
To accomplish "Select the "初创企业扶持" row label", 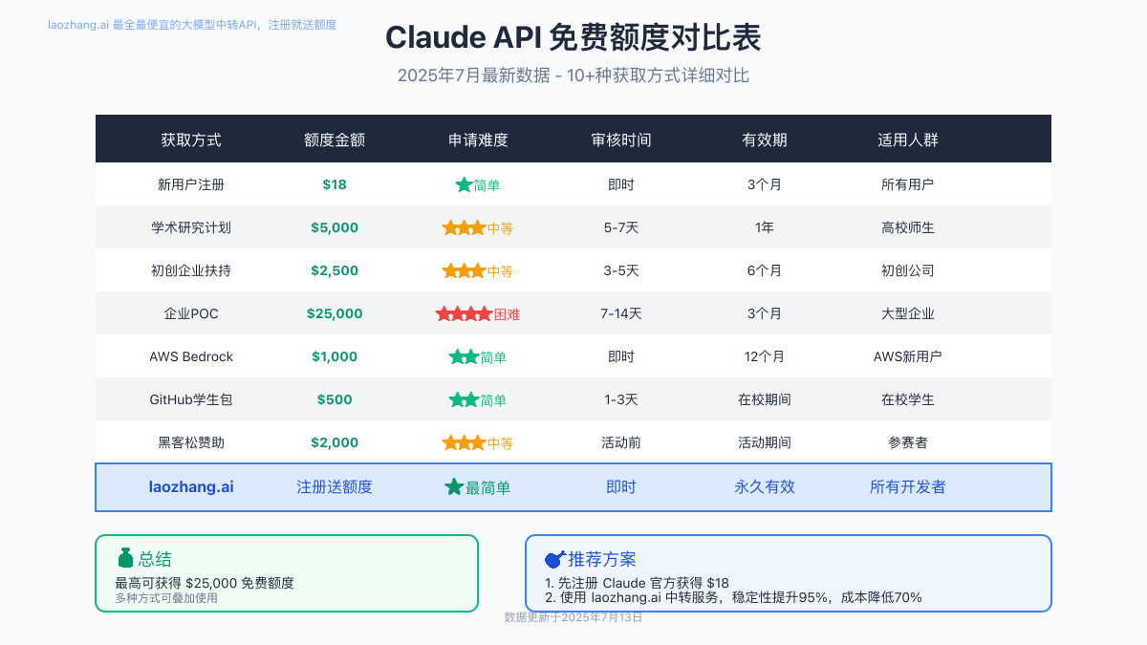I will tap(191, 270).
